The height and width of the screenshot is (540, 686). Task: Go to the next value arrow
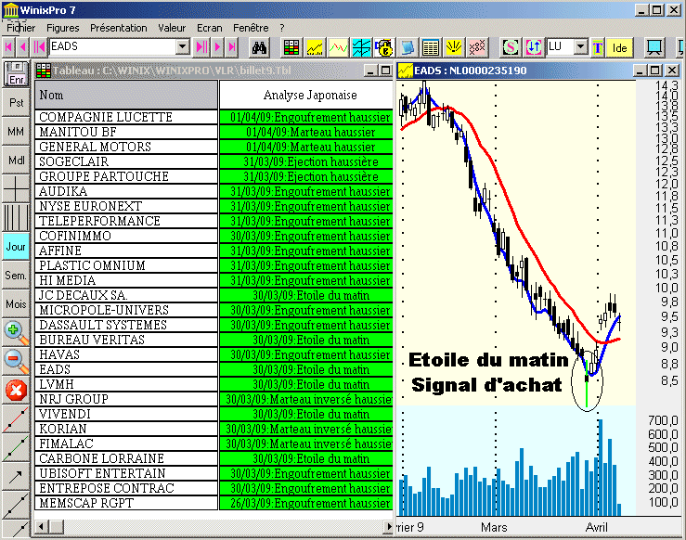217,46
